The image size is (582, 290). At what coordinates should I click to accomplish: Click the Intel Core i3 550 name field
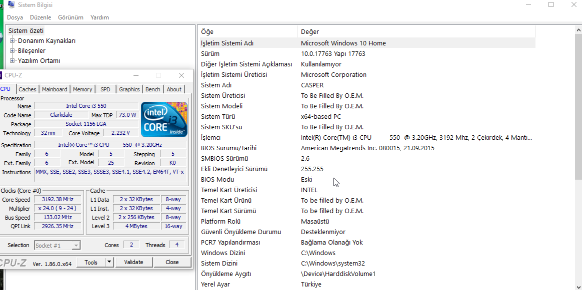86,106
